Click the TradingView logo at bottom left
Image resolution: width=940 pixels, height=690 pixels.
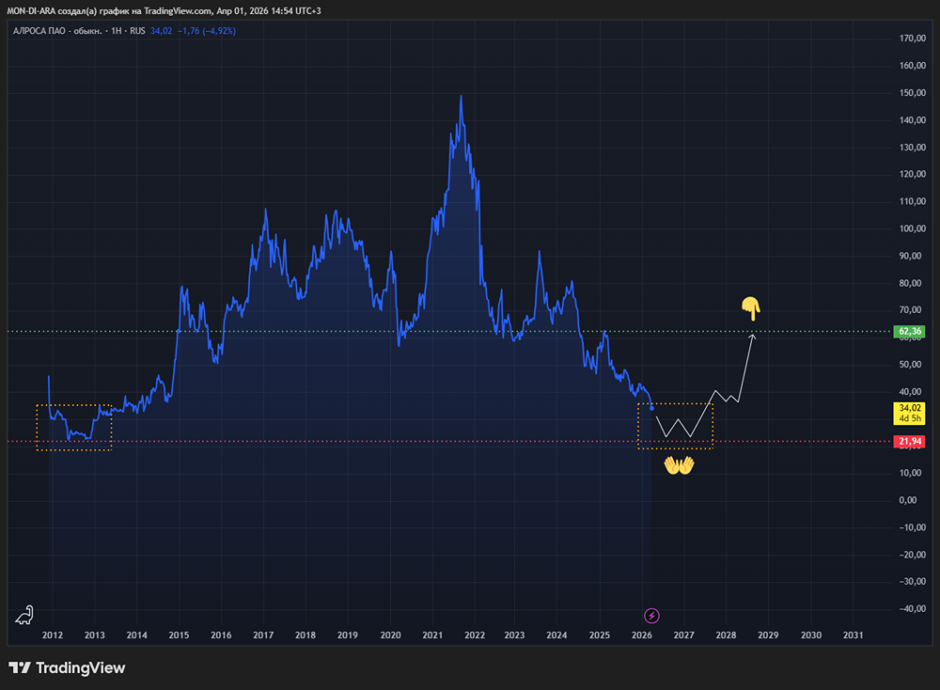pos(67,667)
